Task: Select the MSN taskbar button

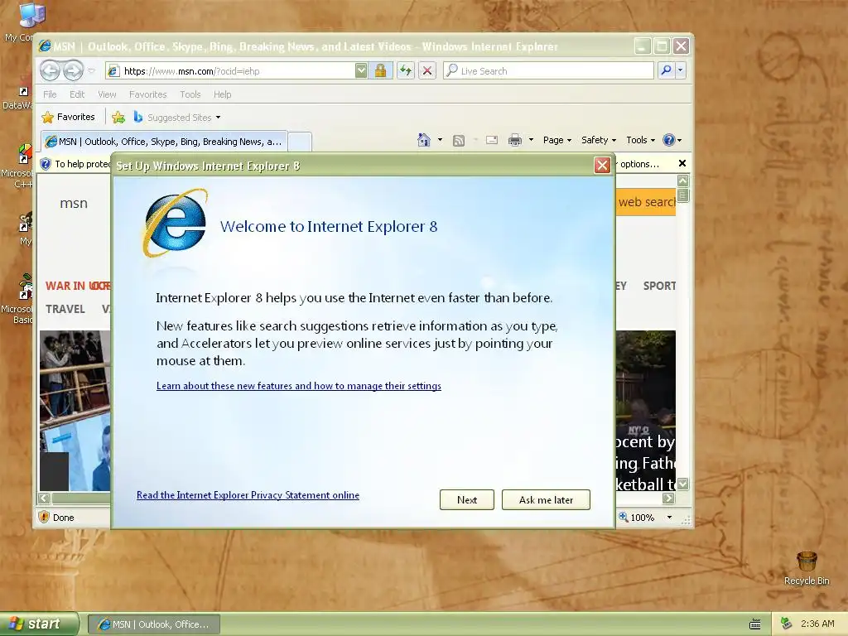Action: point(154,624)
